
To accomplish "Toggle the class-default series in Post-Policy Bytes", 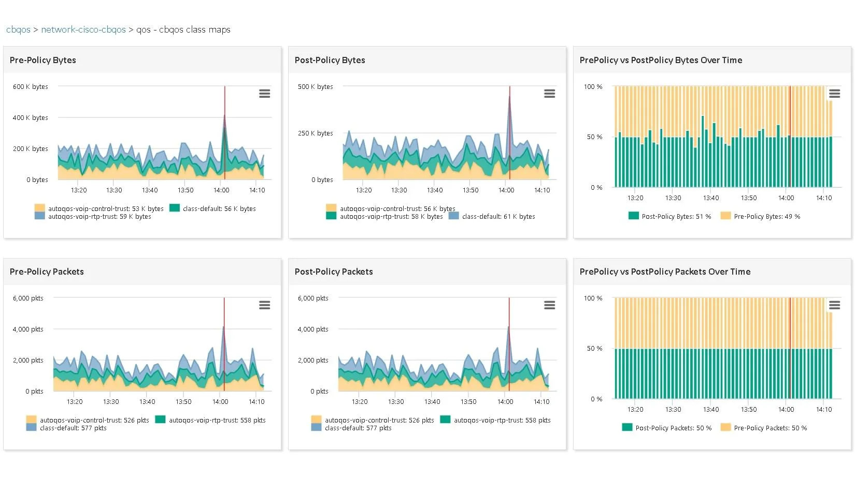I will coord(453,216).
